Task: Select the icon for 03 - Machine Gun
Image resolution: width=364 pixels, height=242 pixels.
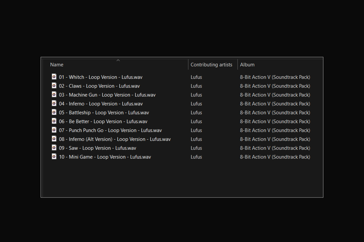Action: click(54, 94)
